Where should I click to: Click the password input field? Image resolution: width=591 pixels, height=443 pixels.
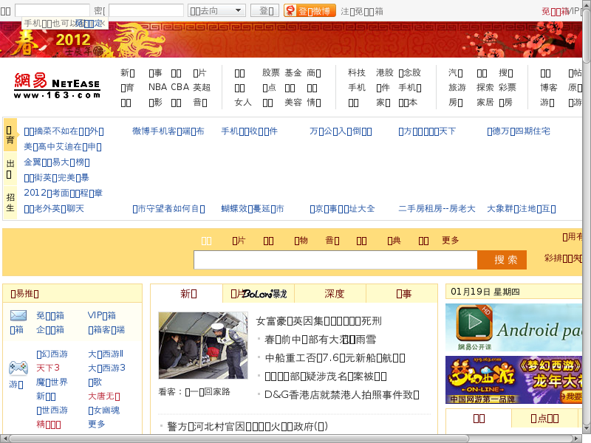click(146, 10)
